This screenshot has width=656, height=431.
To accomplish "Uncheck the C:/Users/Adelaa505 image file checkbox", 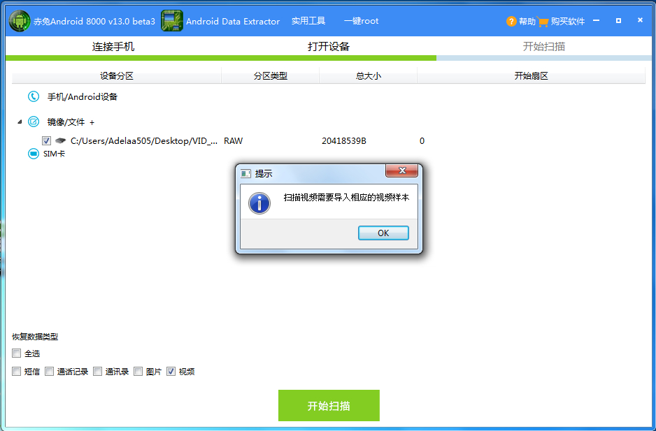I will coord(46,141).
